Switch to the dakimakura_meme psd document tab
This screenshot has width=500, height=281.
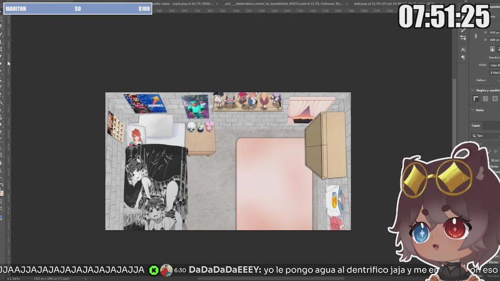284,4
